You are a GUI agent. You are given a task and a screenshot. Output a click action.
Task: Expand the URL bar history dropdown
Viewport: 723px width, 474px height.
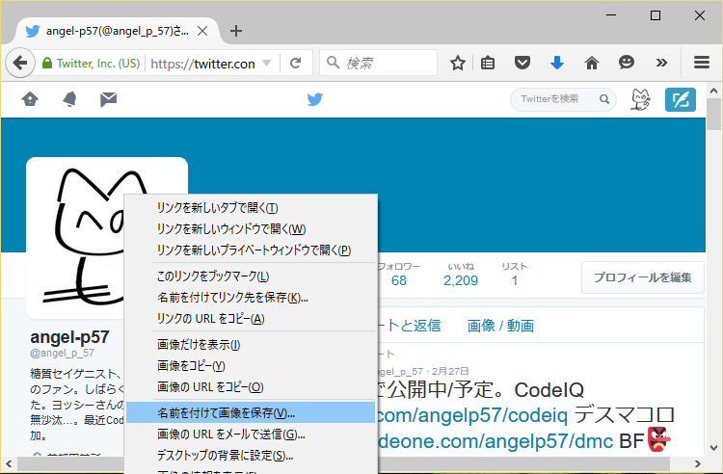coord(266,63)
